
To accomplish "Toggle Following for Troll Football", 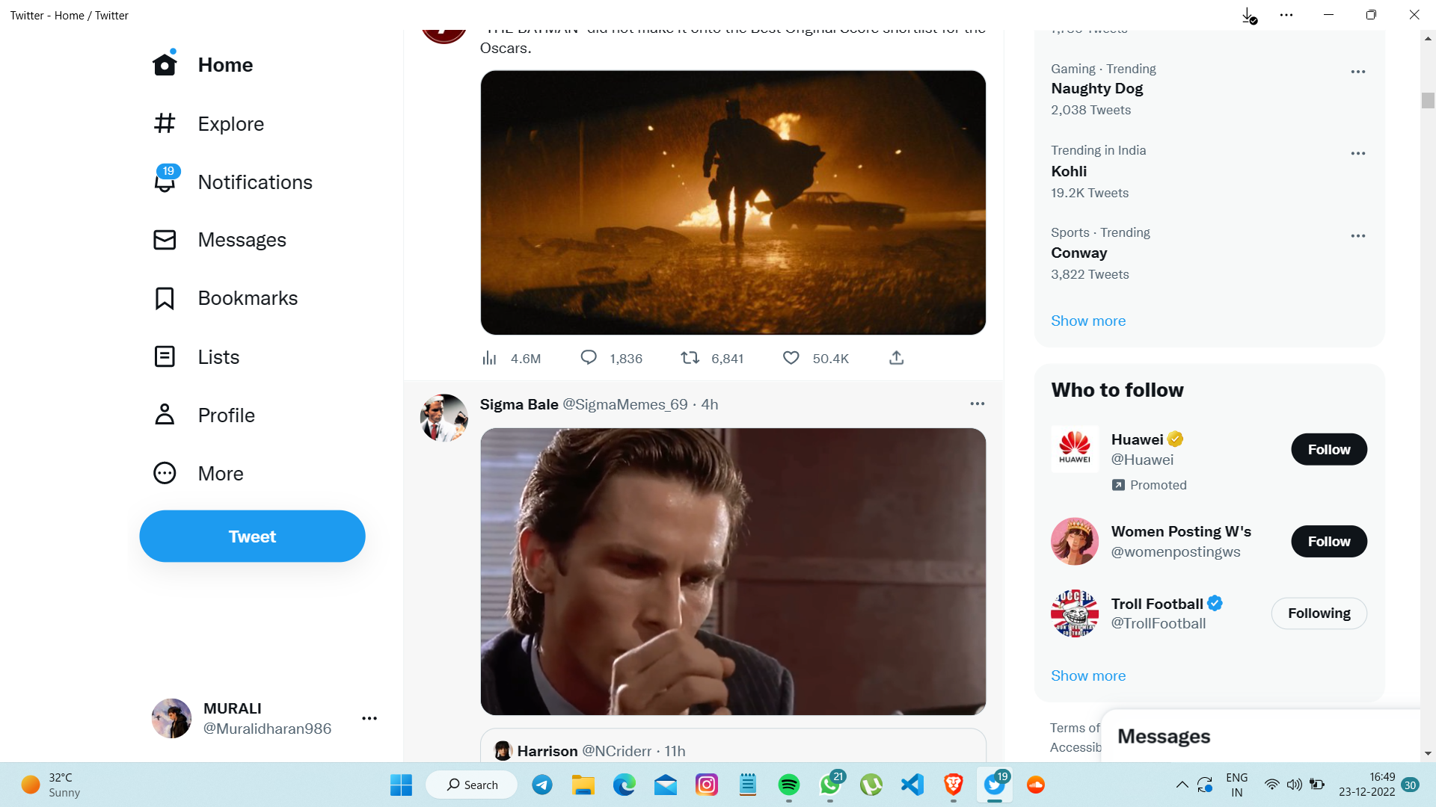I will (1319, 613).
